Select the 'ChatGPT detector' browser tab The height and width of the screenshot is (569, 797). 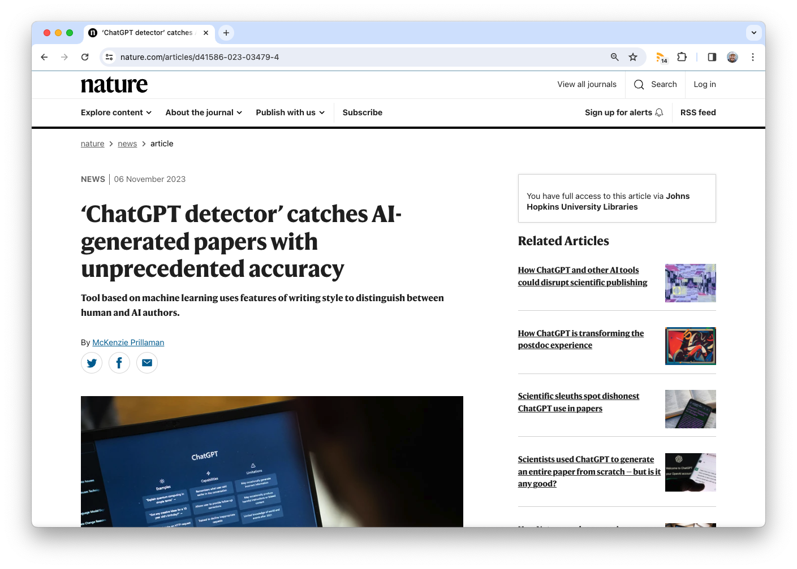click(144, 33)
